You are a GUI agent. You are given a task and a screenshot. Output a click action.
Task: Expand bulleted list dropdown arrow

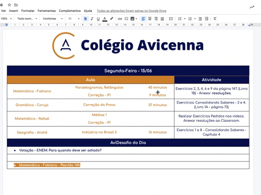point(195,19)
